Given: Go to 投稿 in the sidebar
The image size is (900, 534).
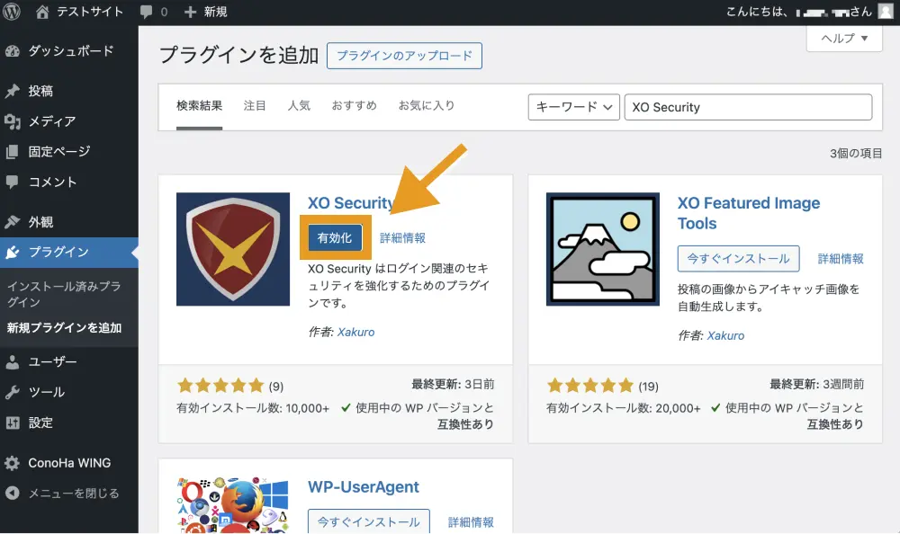Looking at the screenshot, I should pyautogui.click(x=40, y=91).
